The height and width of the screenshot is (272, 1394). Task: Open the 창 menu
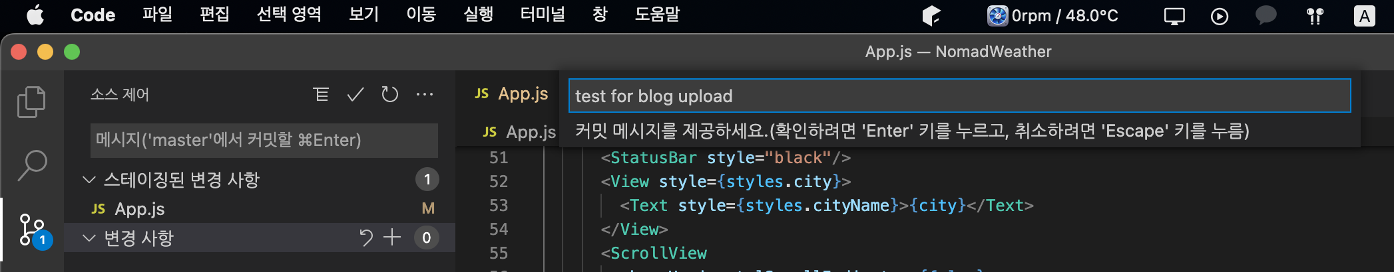[600, 15]
